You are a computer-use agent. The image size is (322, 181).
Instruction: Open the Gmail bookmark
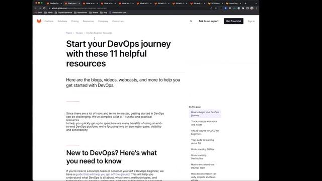[x=38, y=13]
